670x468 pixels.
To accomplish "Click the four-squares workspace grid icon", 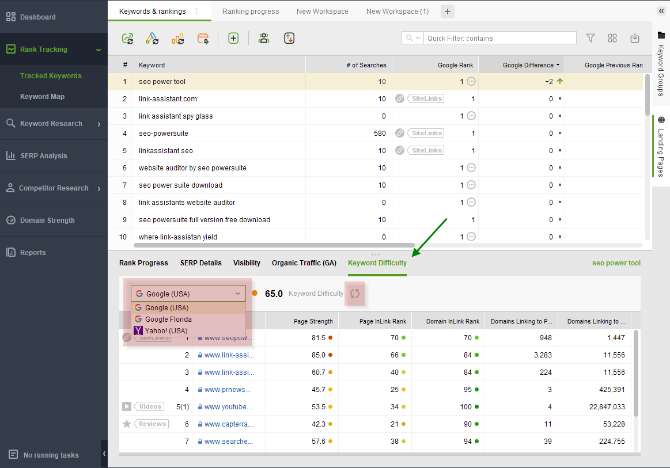I will point(612,38).
